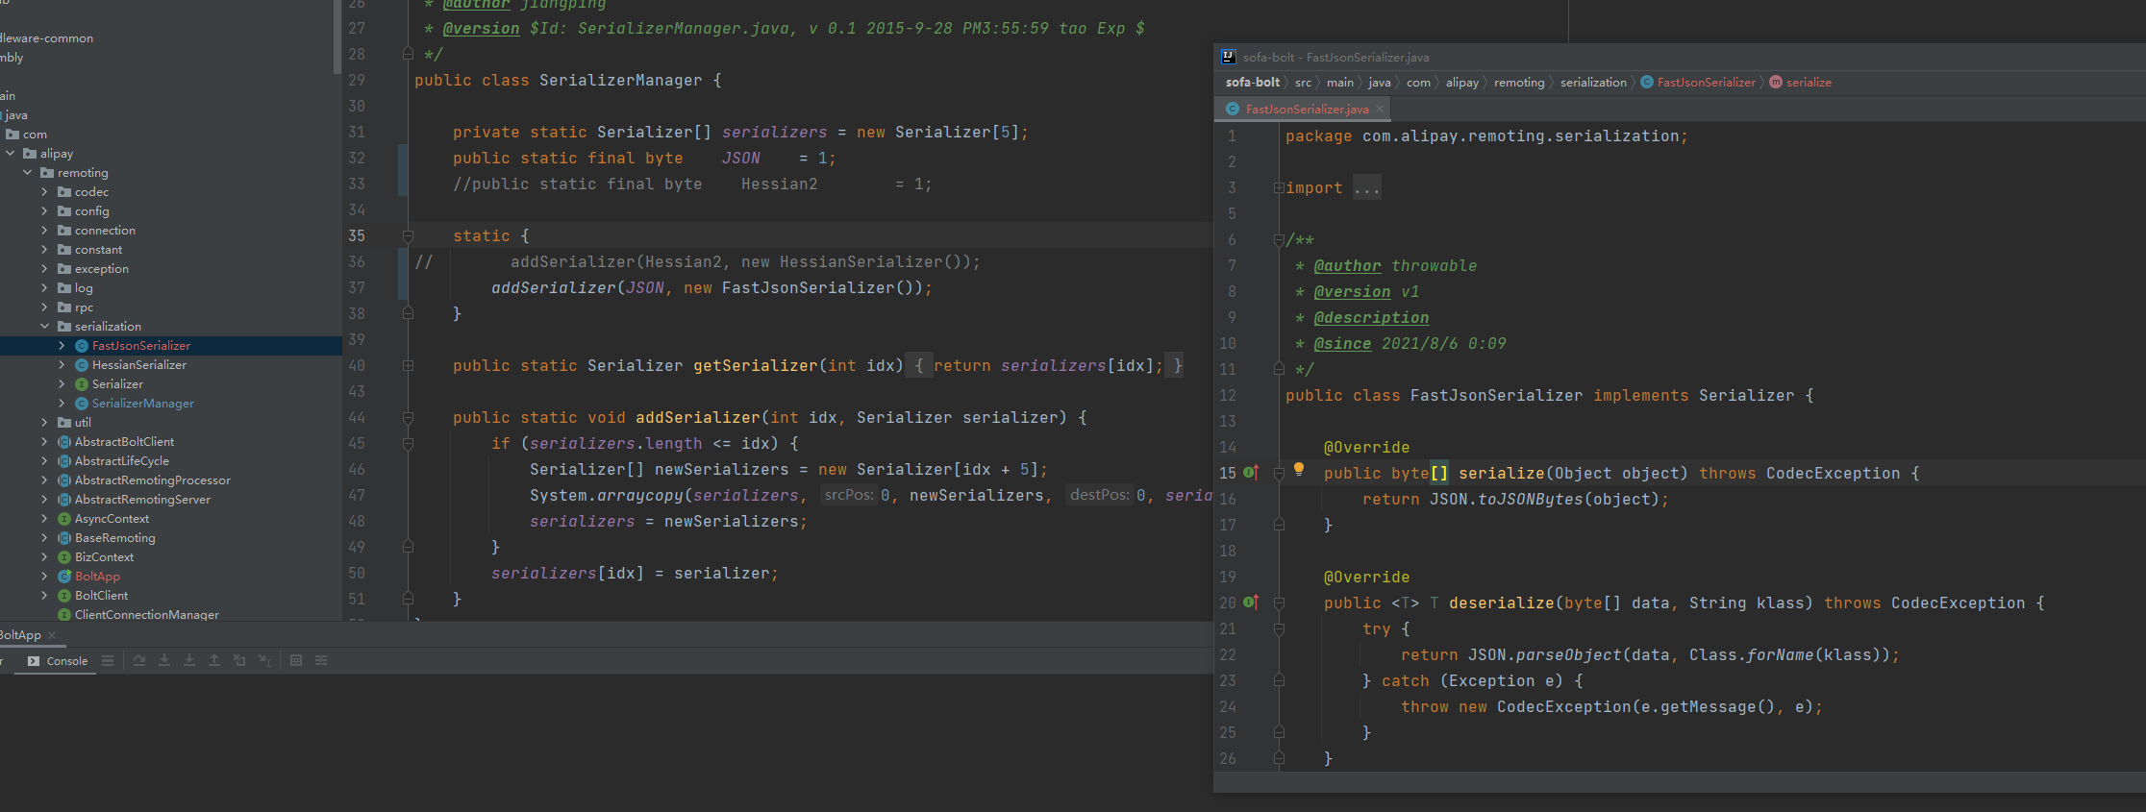Click the remoting breadcrumb in the navigation bar
The width and height of the screenshot is (2146, 812).
tap(1519, 83)
